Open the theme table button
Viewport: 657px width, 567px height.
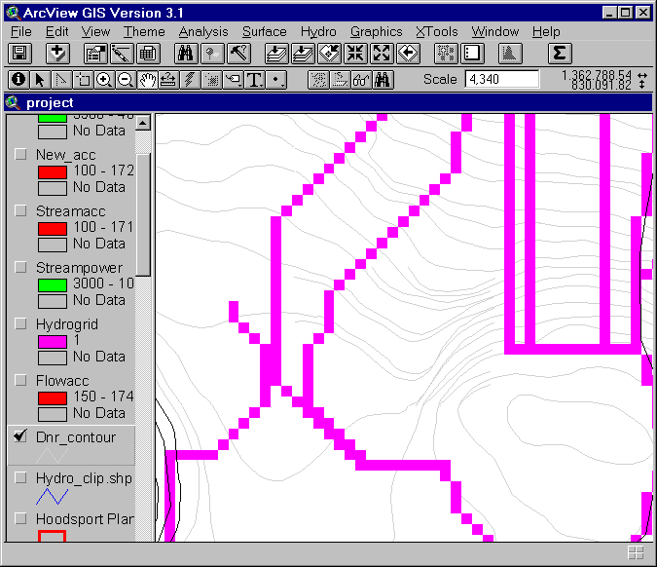pyautogui.click(x=148, y=54)
